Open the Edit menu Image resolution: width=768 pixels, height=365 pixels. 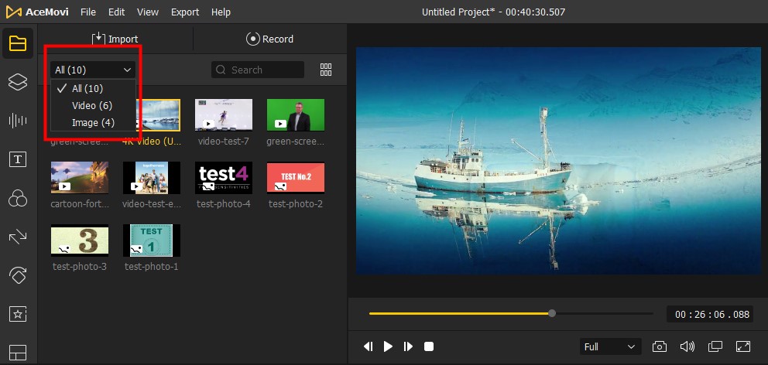point(117,12)
